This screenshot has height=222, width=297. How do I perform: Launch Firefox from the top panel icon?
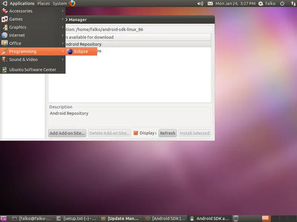point(72,3)
